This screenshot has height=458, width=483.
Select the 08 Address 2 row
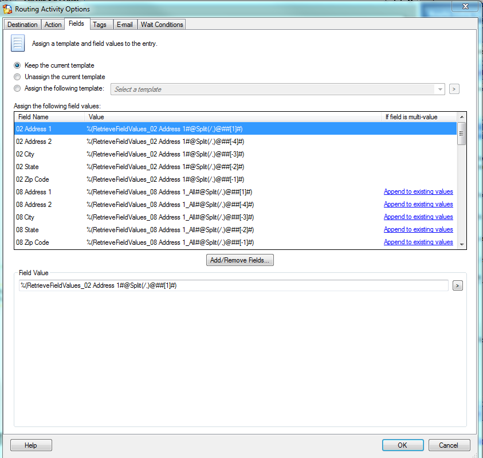[235, 205]
